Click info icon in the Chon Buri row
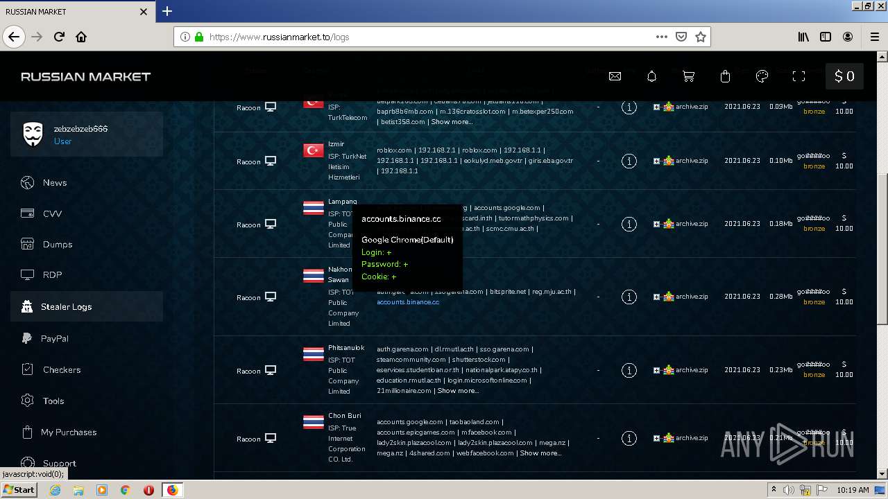The width and height of the screenshot is (888, 499). pos(629,438)
